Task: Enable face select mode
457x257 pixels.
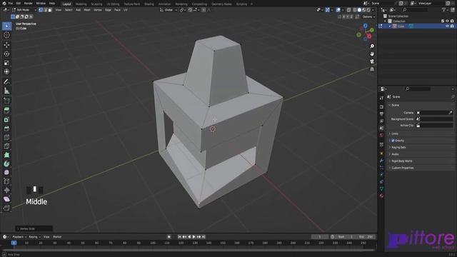Action: click(50, 10)
